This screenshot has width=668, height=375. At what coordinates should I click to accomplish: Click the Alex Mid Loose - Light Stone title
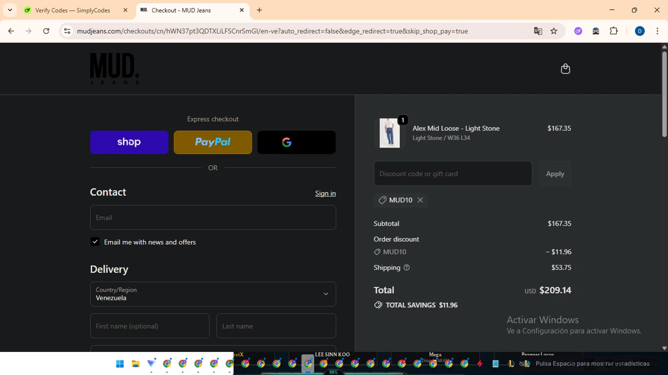(456, 128)
